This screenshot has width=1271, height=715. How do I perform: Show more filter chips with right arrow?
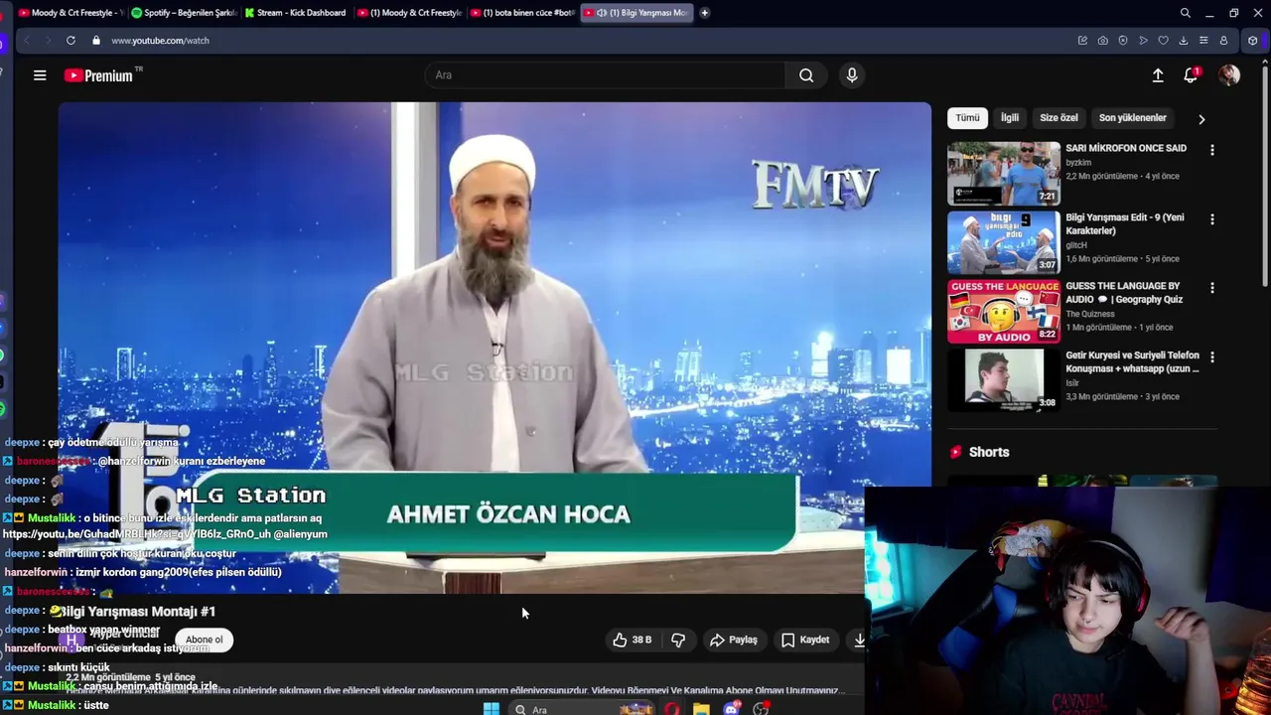1201,119
